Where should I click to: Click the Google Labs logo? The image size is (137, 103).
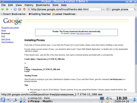click(13, 21)
